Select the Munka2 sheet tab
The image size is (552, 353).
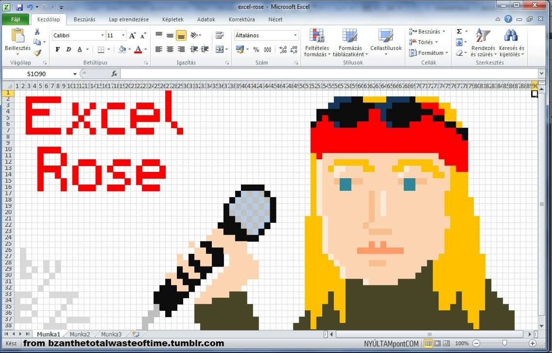(80, 335)
